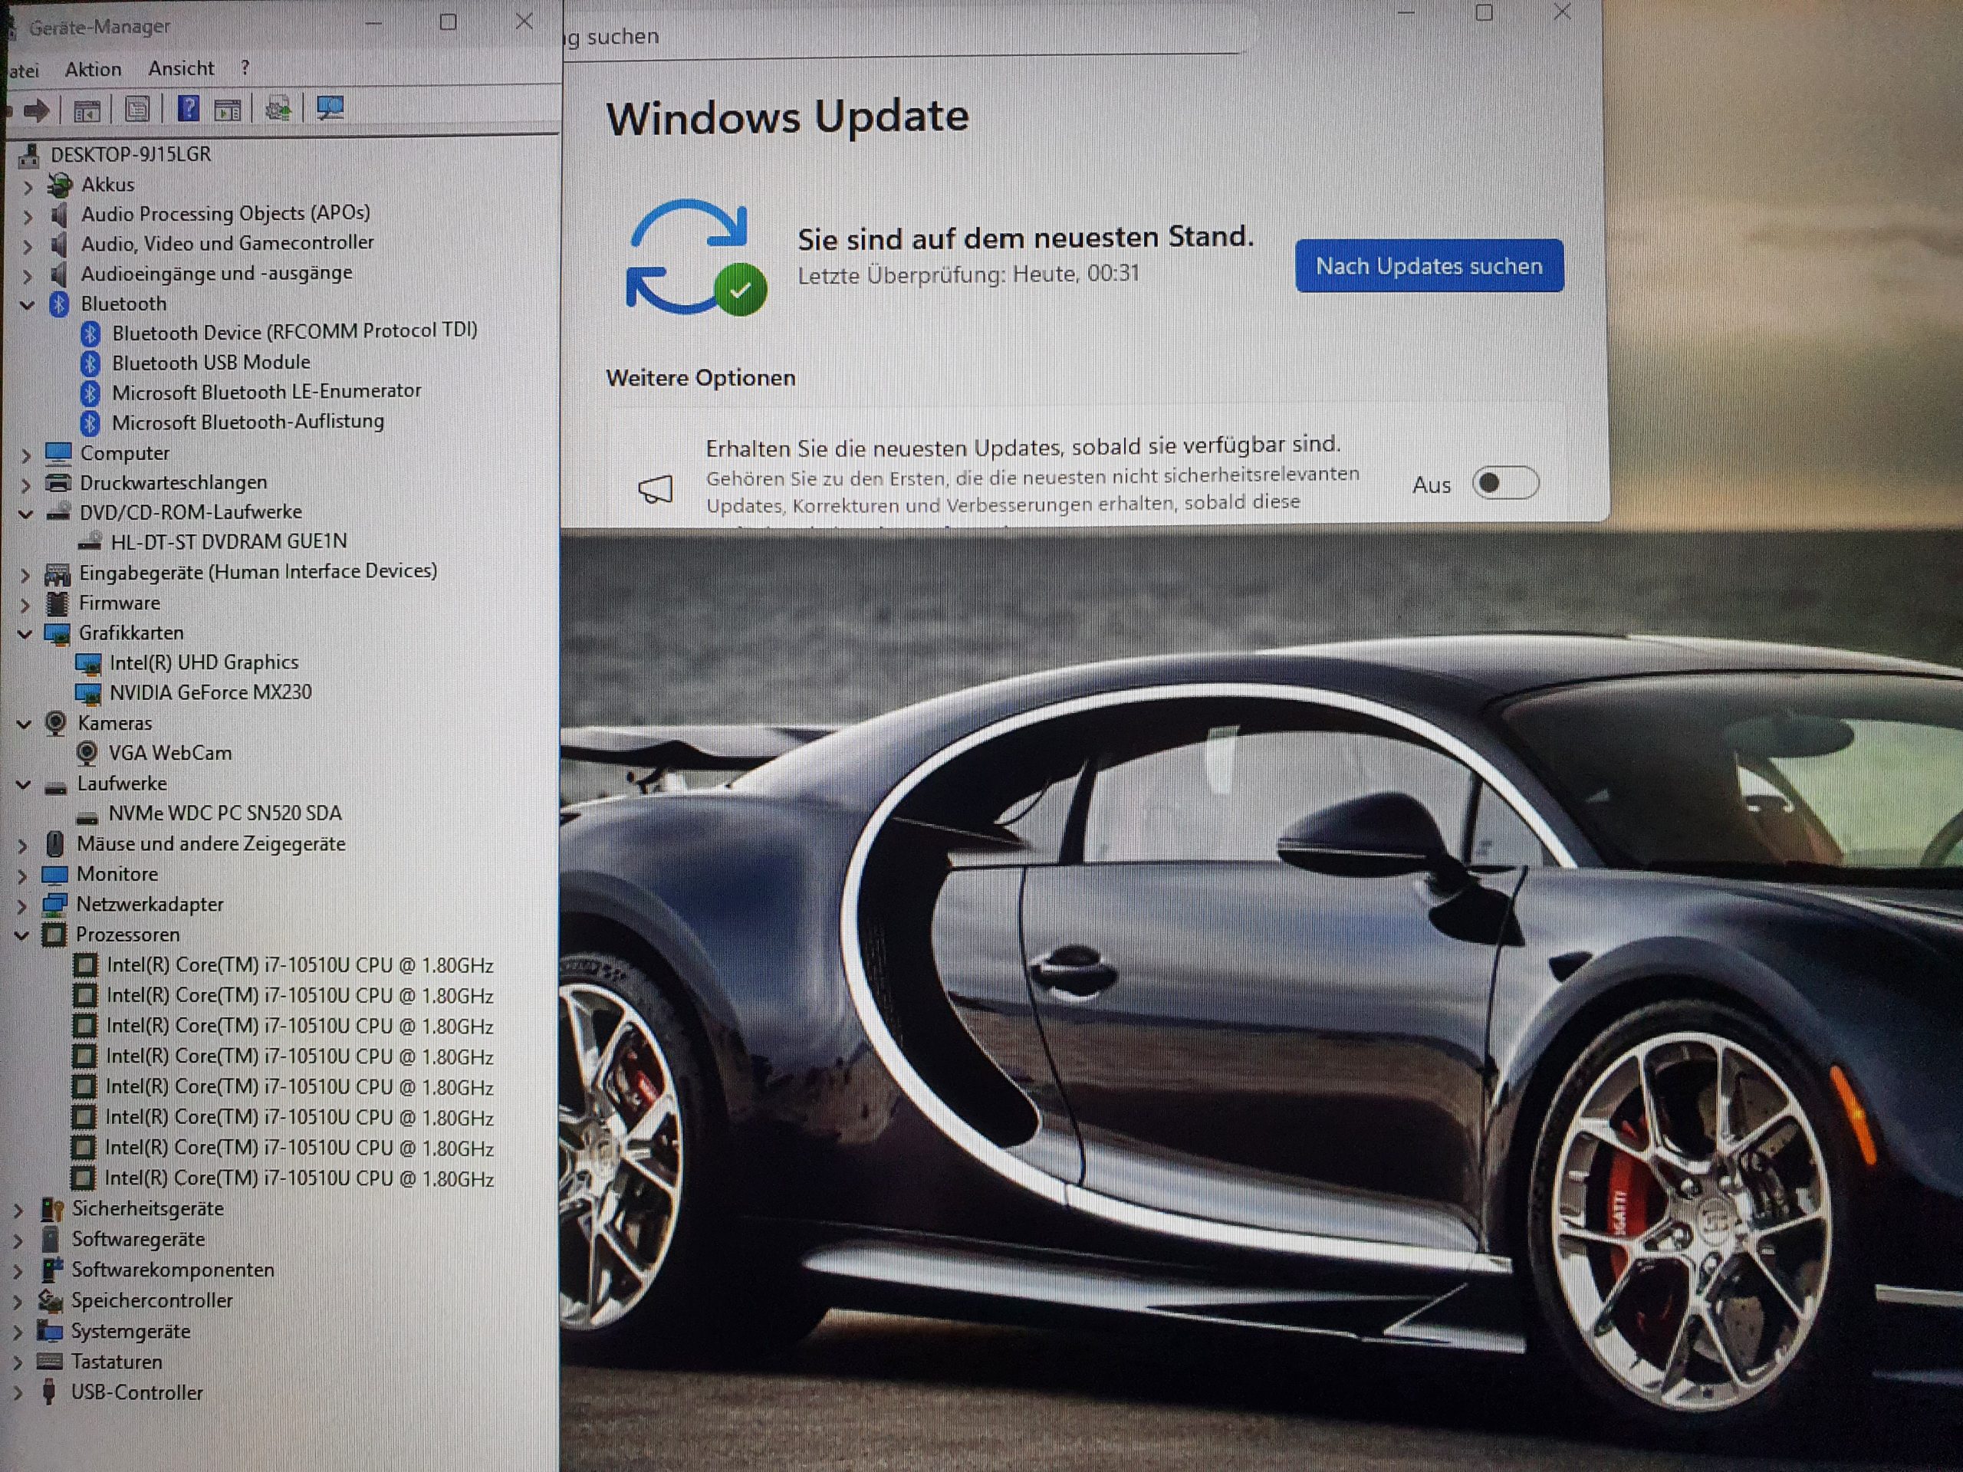Select NVMe WDC PC SN520 drive
This screenshot has width=1963, height=1472.
pos(225,813)
